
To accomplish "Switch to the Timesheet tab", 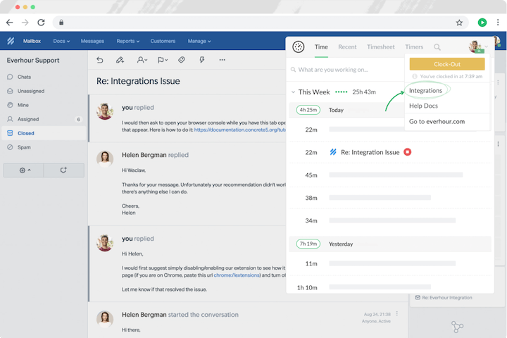I will (x=380, y=47).
